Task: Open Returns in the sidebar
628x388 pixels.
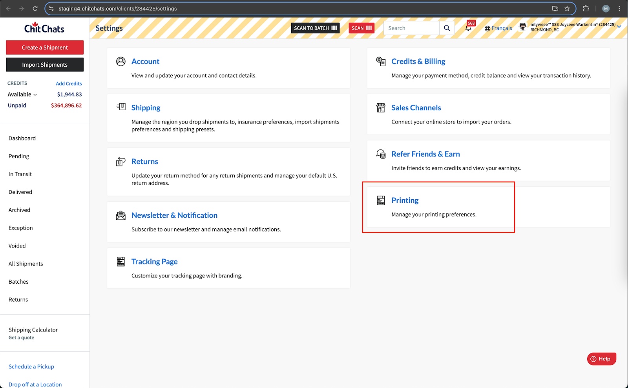Action: 18,299
